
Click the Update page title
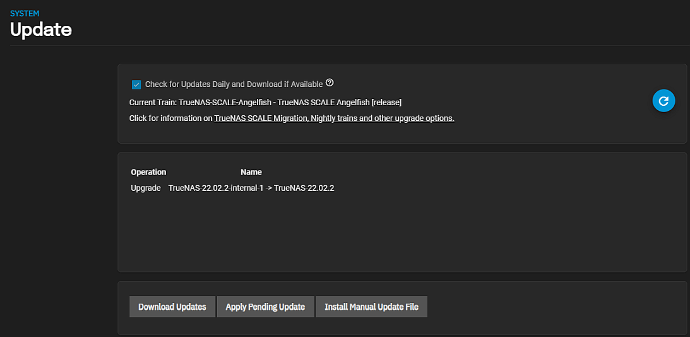pos(41,29)
